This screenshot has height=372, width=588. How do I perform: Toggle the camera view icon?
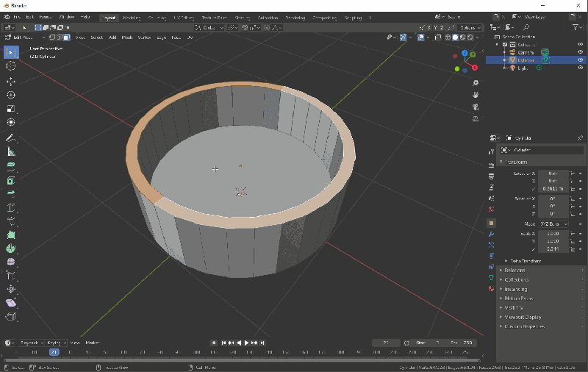pyautogui.click(x=476, y=107)
